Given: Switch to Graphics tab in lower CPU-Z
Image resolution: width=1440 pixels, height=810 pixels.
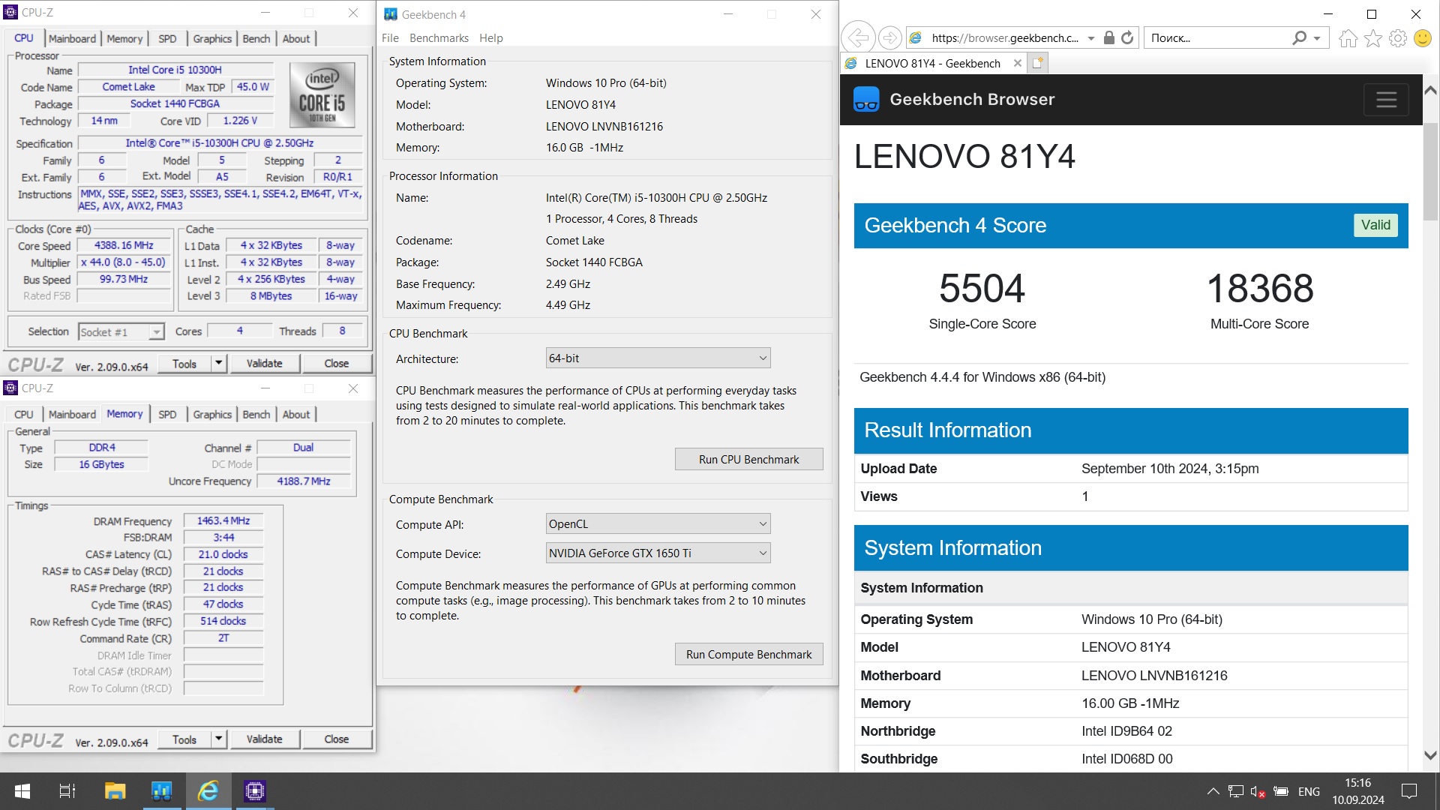Looking at the screenshot, I should click(212, 415).
